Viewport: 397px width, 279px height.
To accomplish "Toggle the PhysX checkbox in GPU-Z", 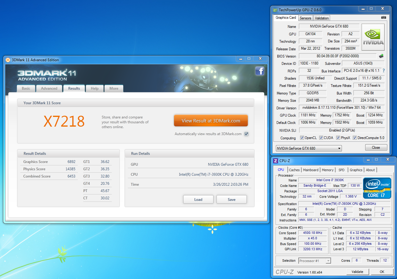I will click(338, 138).
